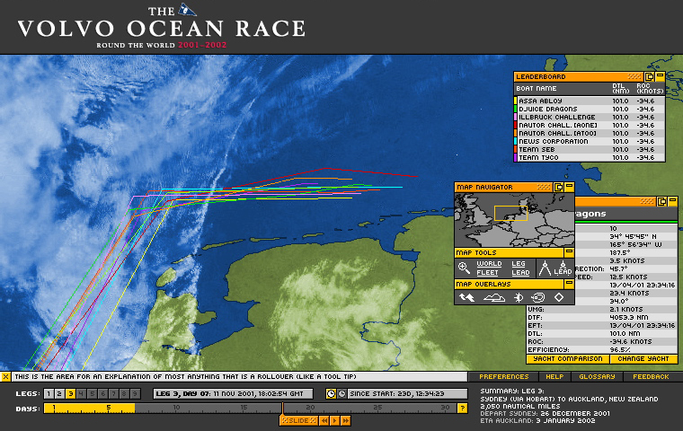
Task: Click the Volvo Ocean Race logo
Action: (162, 26)
